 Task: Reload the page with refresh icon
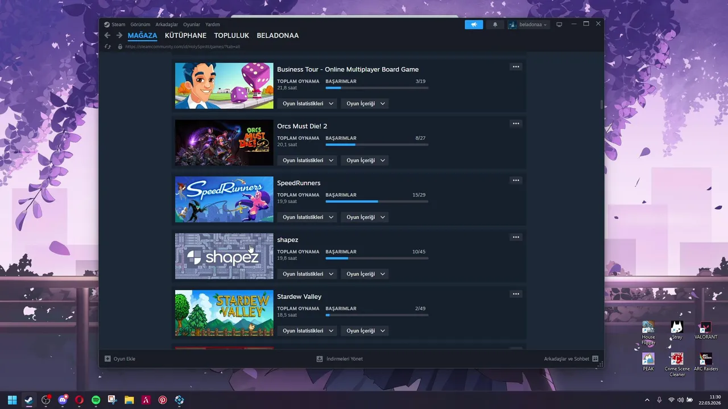coord(107,47)
